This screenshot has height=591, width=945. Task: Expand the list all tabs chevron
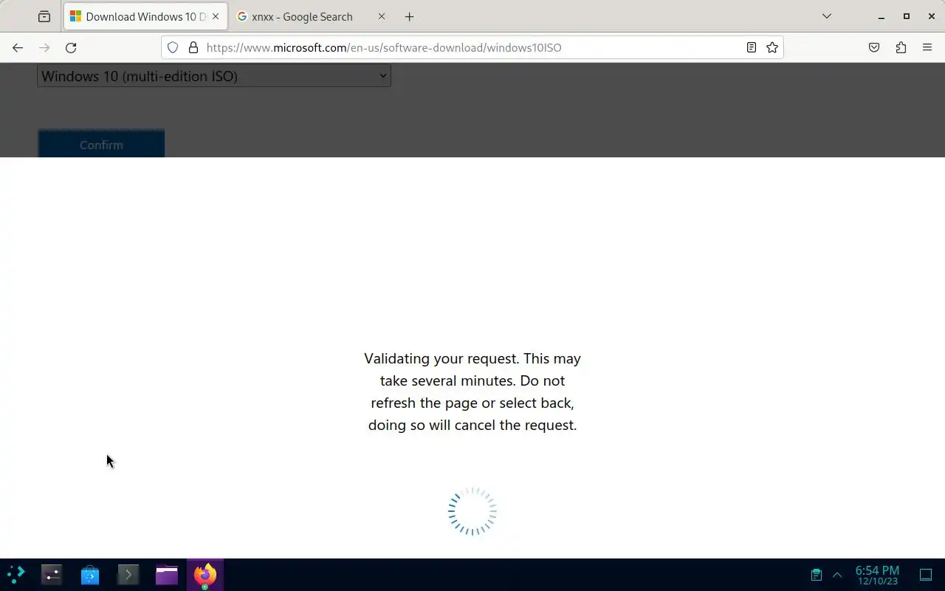pyautogui.click(x=827, y=16)
